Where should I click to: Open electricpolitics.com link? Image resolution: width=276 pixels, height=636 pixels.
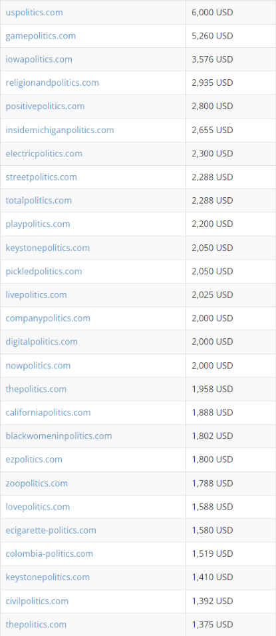coord(44,153)
